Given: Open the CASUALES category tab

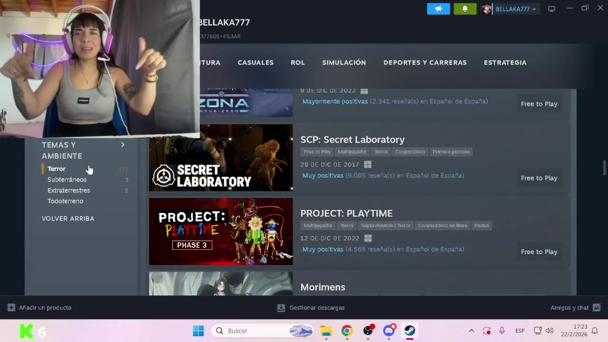Looking at the screenshot, I should 256,62.
